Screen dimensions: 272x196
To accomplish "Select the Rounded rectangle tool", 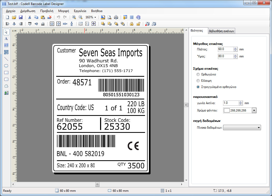I will [x=6, y=79].
